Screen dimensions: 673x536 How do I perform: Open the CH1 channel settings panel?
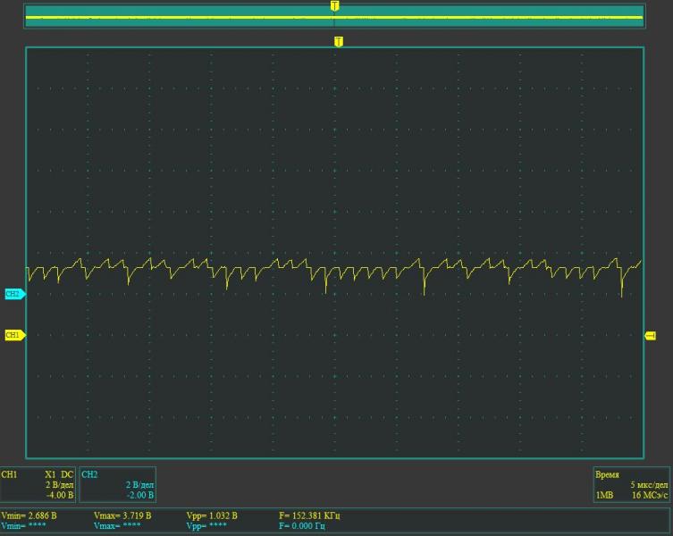tap(38, 484)
